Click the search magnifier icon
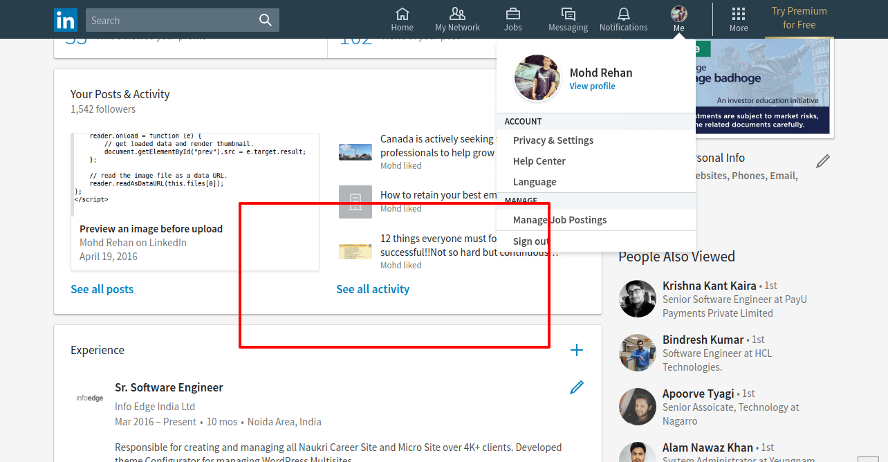Screen dimensions: 888x462 (266, 20)
